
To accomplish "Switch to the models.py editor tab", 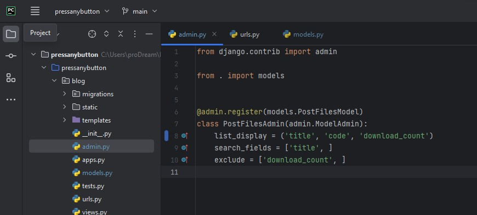I will [x=303, y=34].
